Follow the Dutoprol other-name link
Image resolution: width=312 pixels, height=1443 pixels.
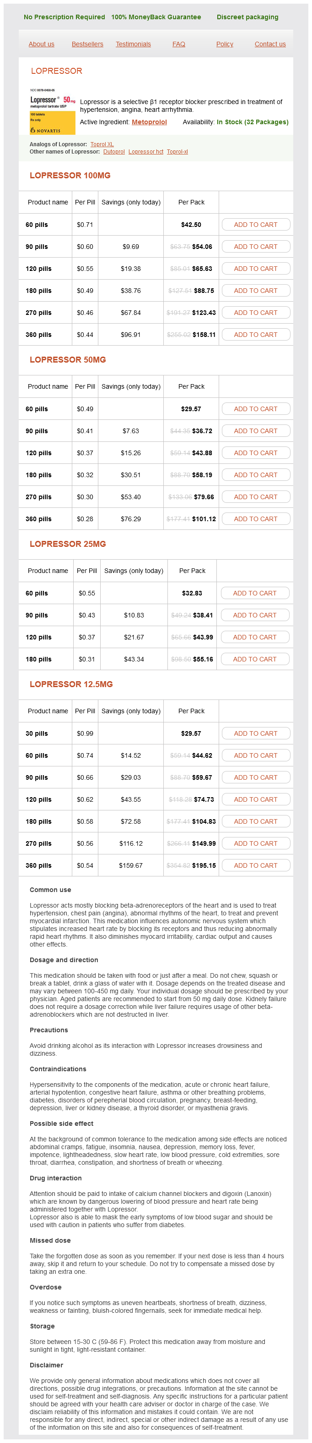(x=114, y=152)
